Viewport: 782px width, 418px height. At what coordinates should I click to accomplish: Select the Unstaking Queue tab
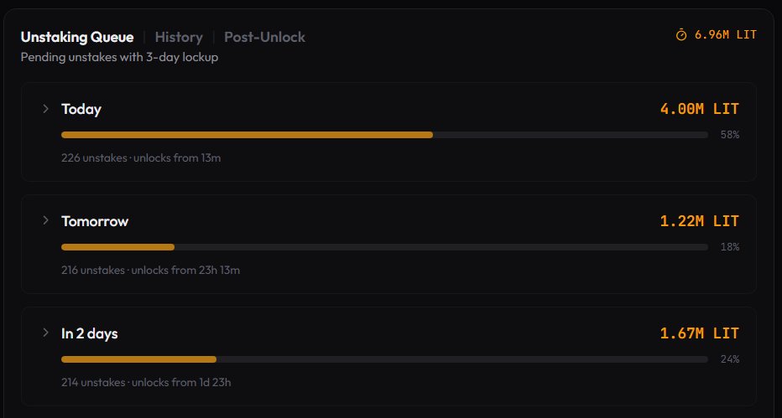pos(77,38)
